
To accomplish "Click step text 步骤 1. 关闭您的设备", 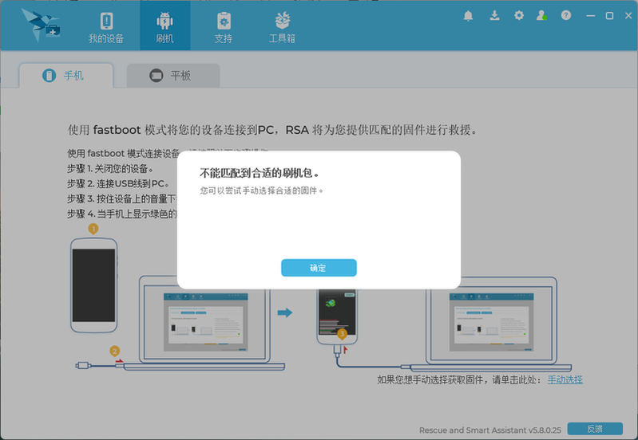I will (110, 169).
